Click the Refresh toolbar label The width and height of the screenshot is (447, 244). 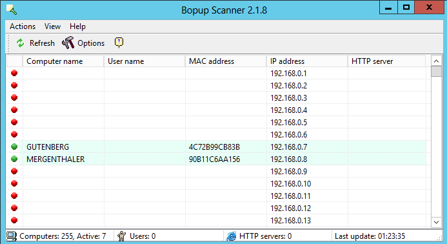point(42,43)
